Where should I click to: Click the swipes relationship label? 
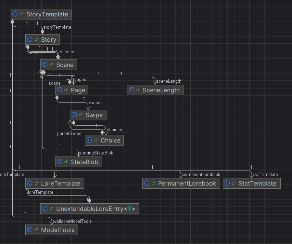96,103
